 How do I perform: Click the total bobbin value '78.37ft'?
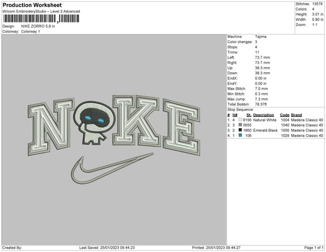[x=261, y=104]
